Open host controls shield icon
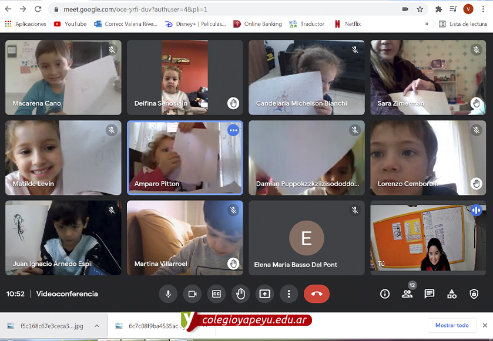 tap(474, 294)
